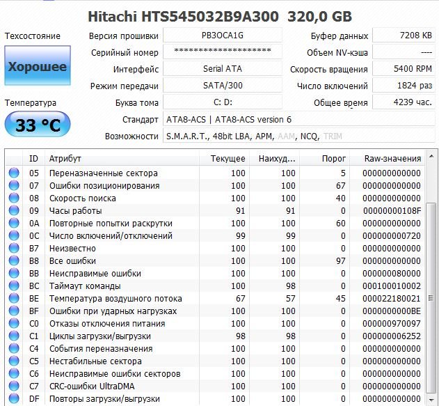Viewport: 439px width, 406px height.
Task: Select the Температура воздушного потока attribute name
Action: point(115,299)
